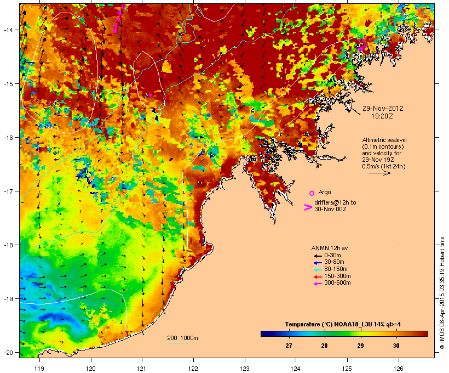Click the green 28.5 region of colorbar
Viewport: 449px width, 373px height.
(342, 334)
